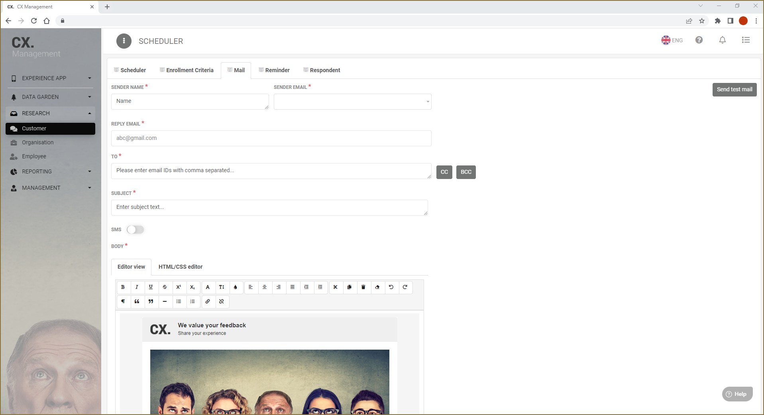
Task: Apply italic formatting in the editor
Action: point(137,287)
